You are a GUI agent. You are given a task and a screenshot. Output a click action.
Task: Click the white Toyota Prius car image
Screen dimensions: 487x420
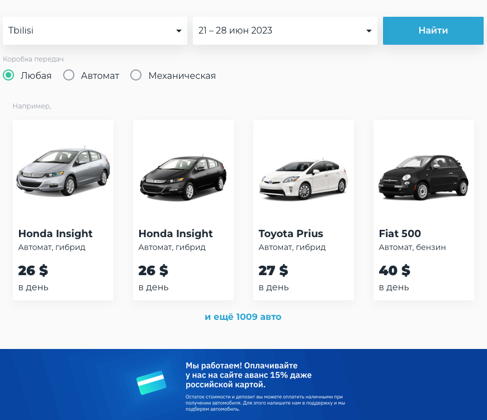[x=304, y=178]
